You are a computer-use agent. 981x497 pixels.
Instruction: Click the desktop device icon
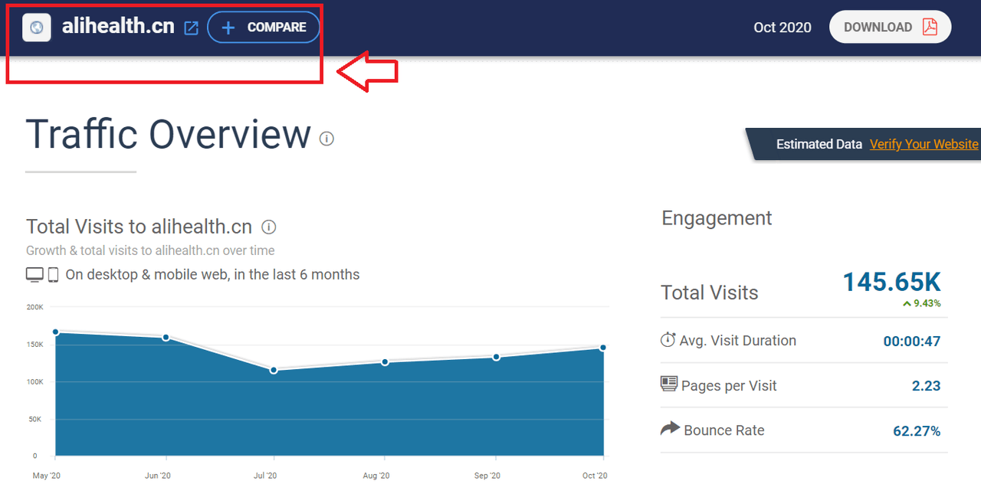click(x=35, y=274)
